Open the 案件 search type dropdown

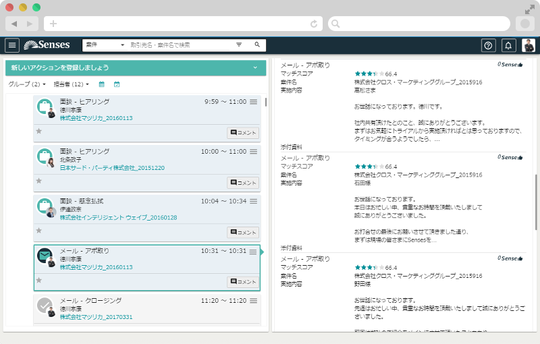(x=105, y=45)
